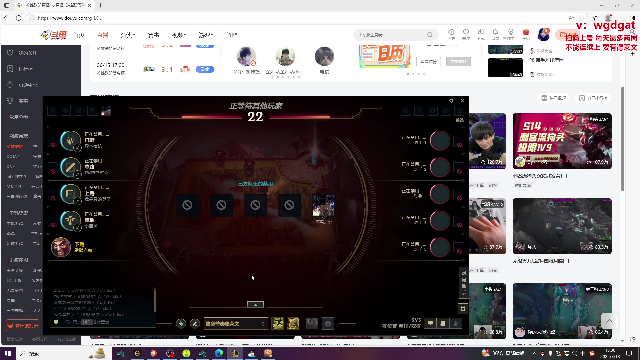Screen dimensions: 640x360
Task: Toggle swap icon on 辅助 小宝贝 portrait
Action: coord(77,228)
